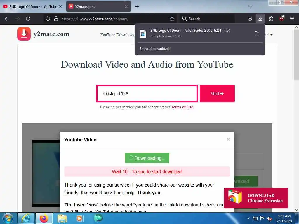Toggle the downloads toolbar button
This screenshot has height=224, width=299.
260,19
